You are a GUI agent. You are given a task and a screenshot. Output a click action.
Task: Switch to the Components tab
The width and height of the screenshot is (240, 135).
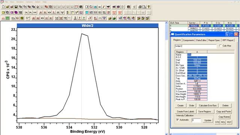click(188, 40)
